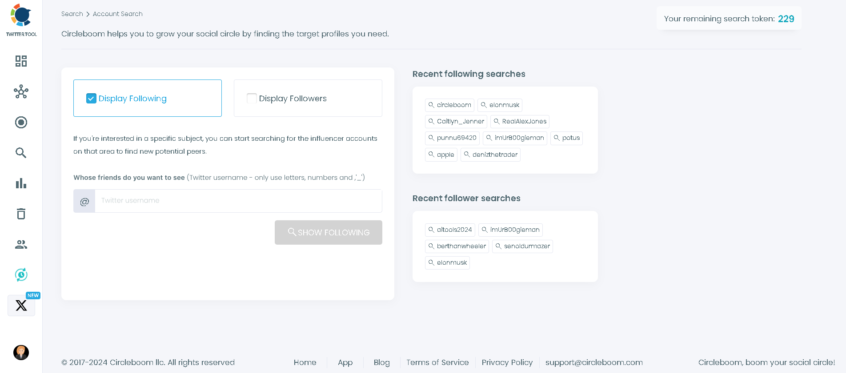Viewport: 846px width, 373px height.
Task: Select recent follower search aitools2024
Action: (x=450, y=230)
